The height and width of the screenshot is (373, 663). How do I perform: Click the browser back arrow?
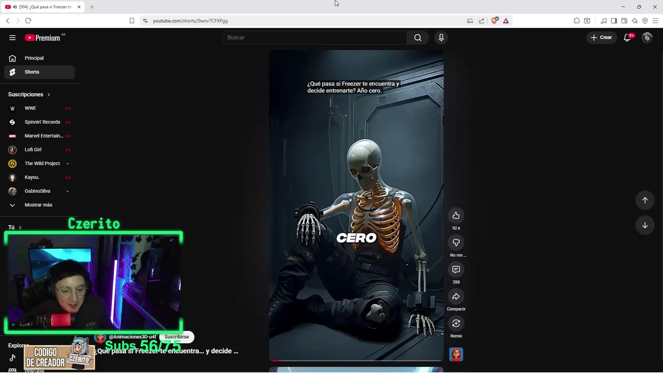(7, 21)
